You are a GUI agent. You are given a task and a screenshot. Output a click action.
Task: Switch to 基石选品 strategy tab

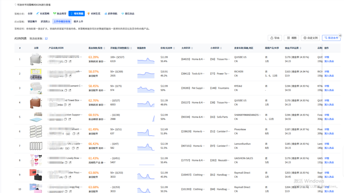128,14
